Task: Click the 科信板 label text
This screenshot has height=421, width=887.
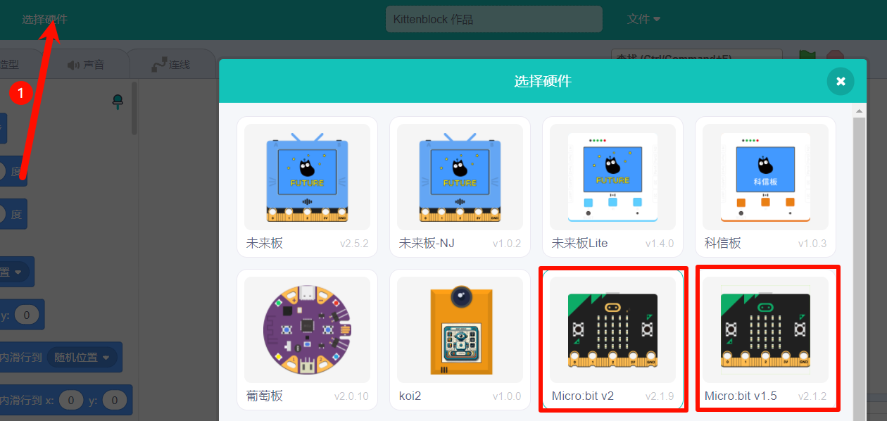Action: (723, 244)
